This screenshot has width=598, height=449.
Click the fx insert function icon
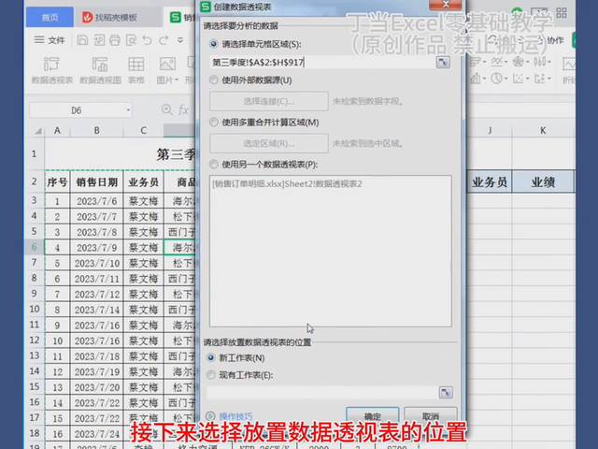(183, 110)
